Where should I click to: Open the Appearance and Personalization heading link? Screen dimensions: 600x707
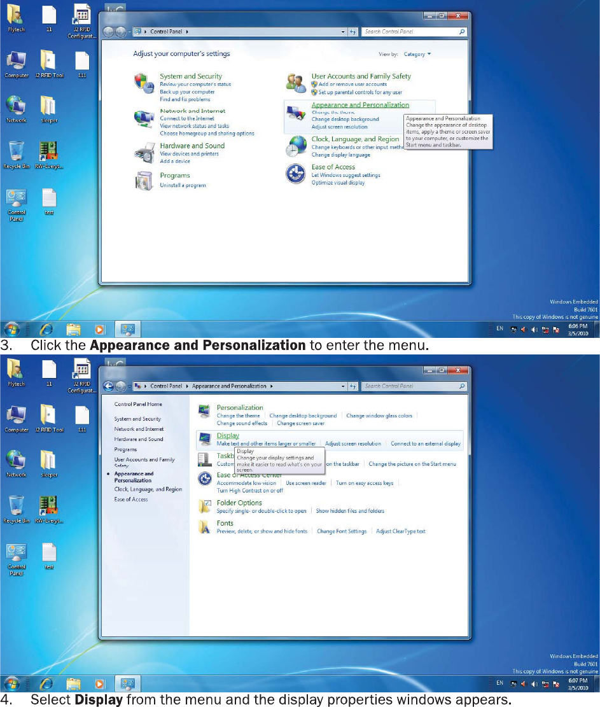click(360, 105)
